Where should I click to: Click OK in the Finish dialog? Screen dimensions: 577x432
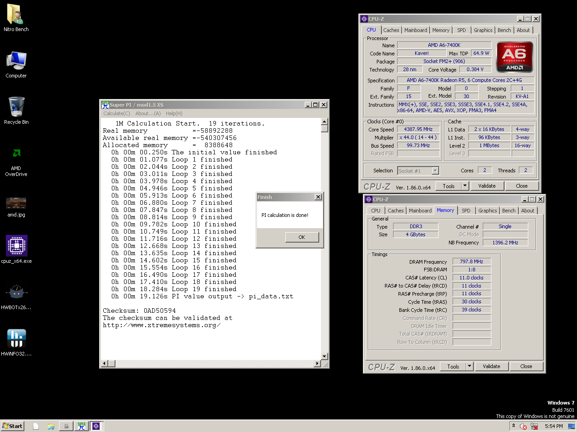302,237
